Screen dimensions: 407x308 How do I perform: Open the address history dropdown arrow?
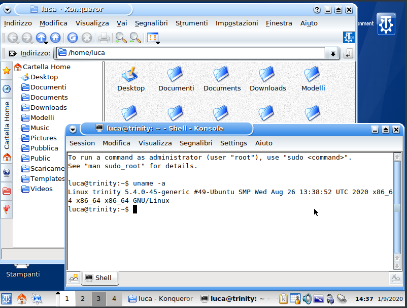coord(333,53)
